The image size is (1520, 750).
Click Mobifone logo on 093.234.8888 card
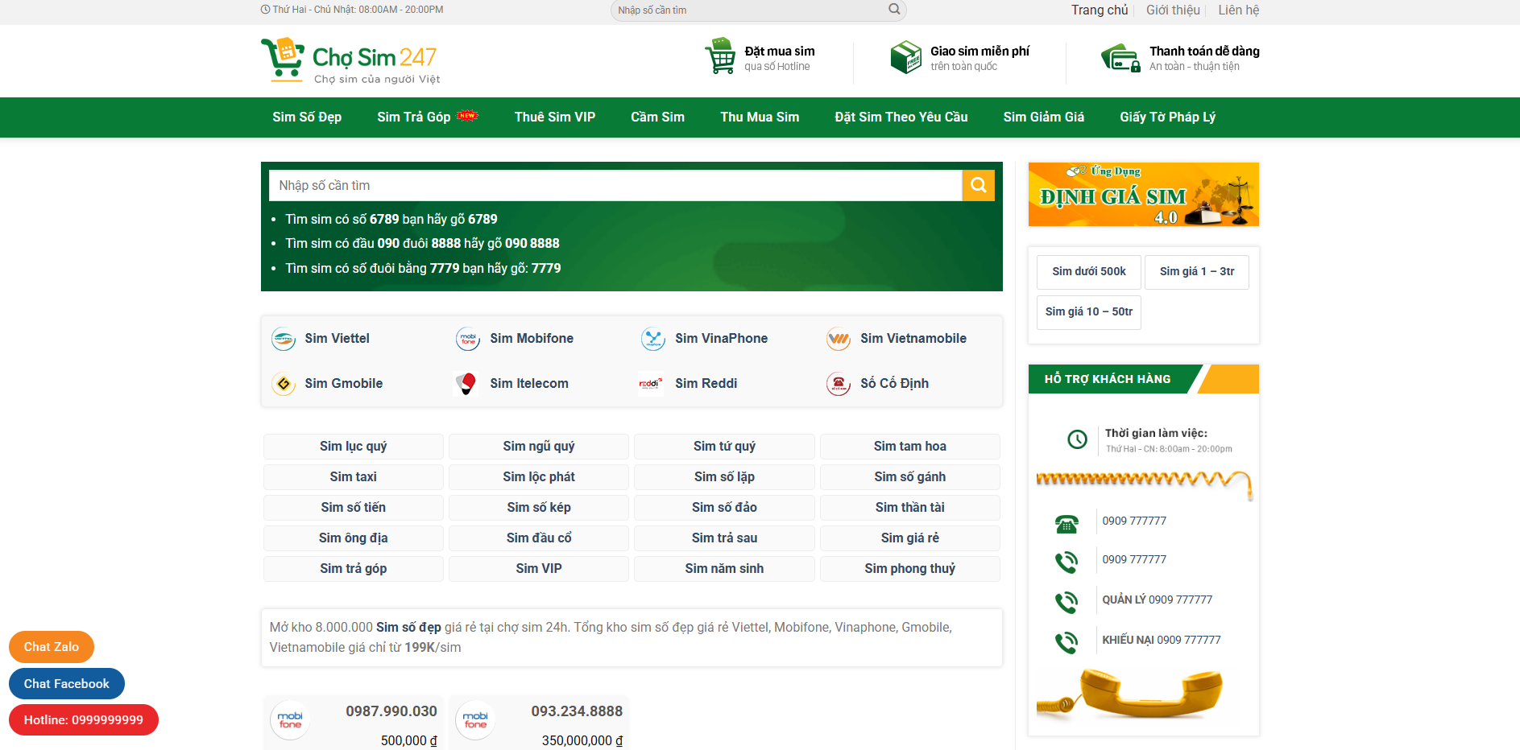click(475, 719)
